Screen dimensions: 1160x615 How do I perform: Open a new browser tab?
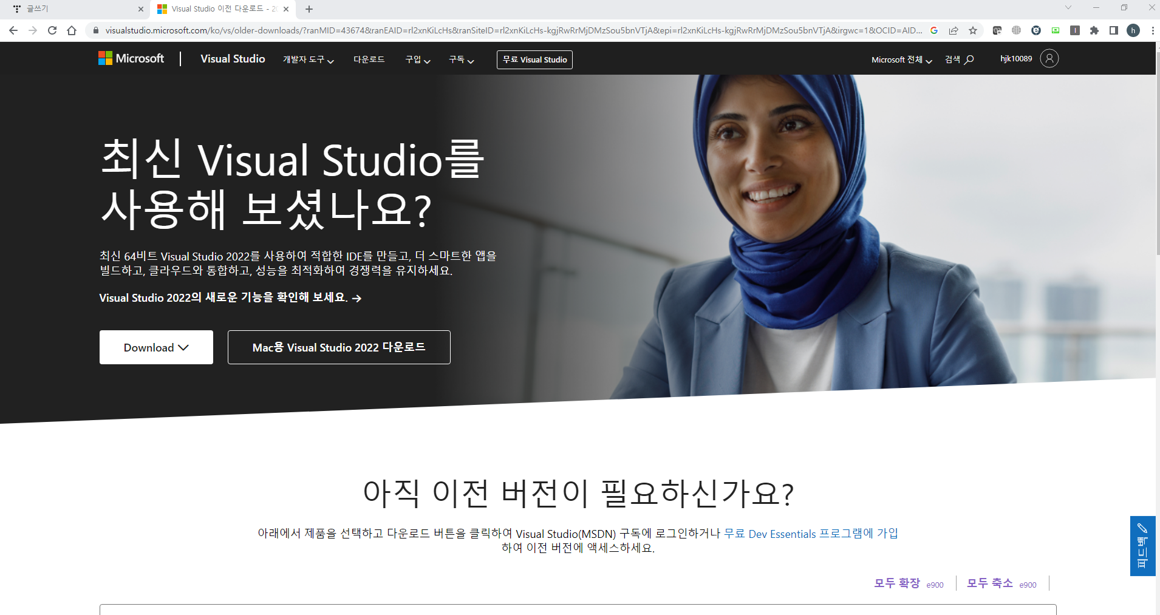point(309,9)
